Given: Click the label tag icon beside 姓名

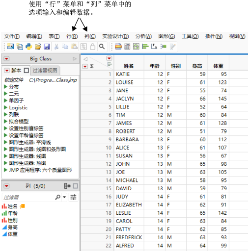Looking at the screenshot, I should (x=22, y=206).
